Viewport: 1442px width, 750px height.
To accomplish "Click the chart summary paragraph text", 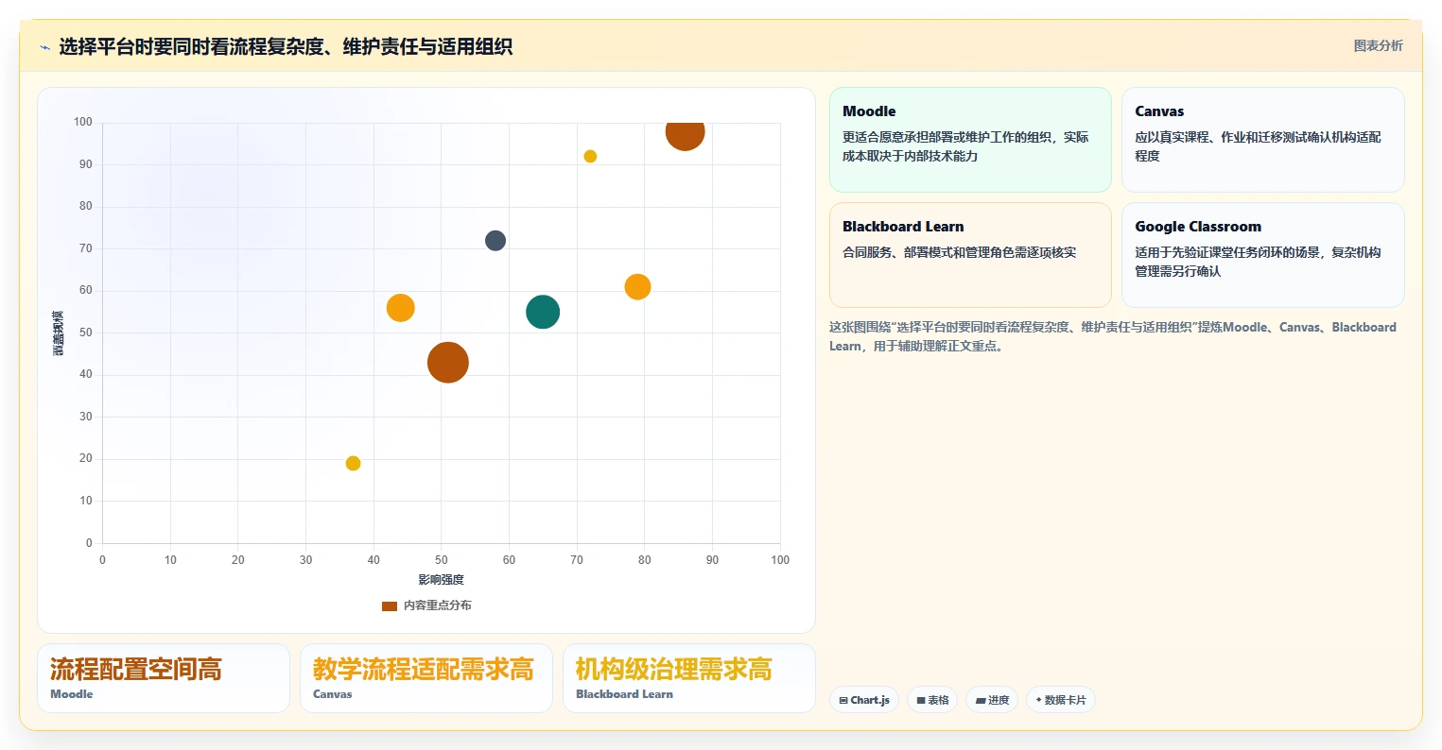I will tap(1113, 336).
